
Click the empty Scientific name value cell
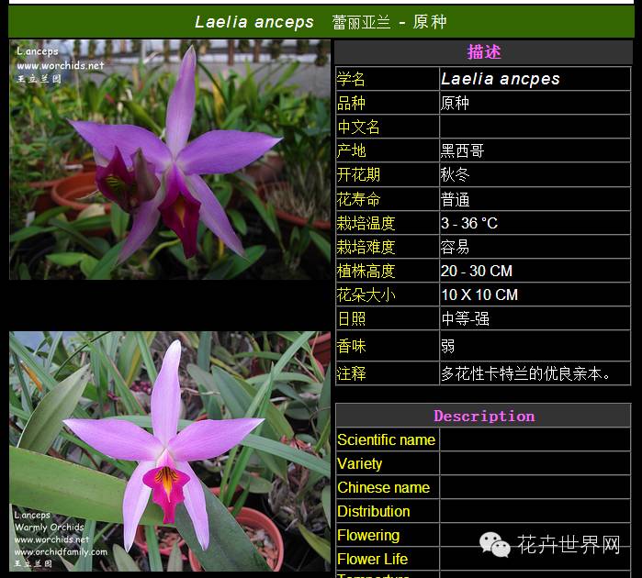(x=535, y=440)
